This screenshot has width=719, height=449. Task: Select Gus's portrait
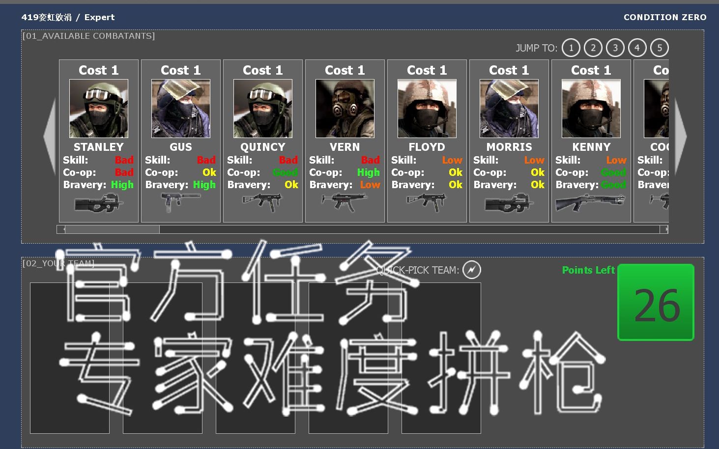tap(181, 109)
